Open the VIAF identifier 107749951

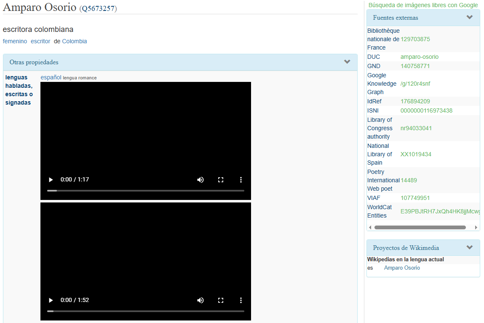point(415,198)
